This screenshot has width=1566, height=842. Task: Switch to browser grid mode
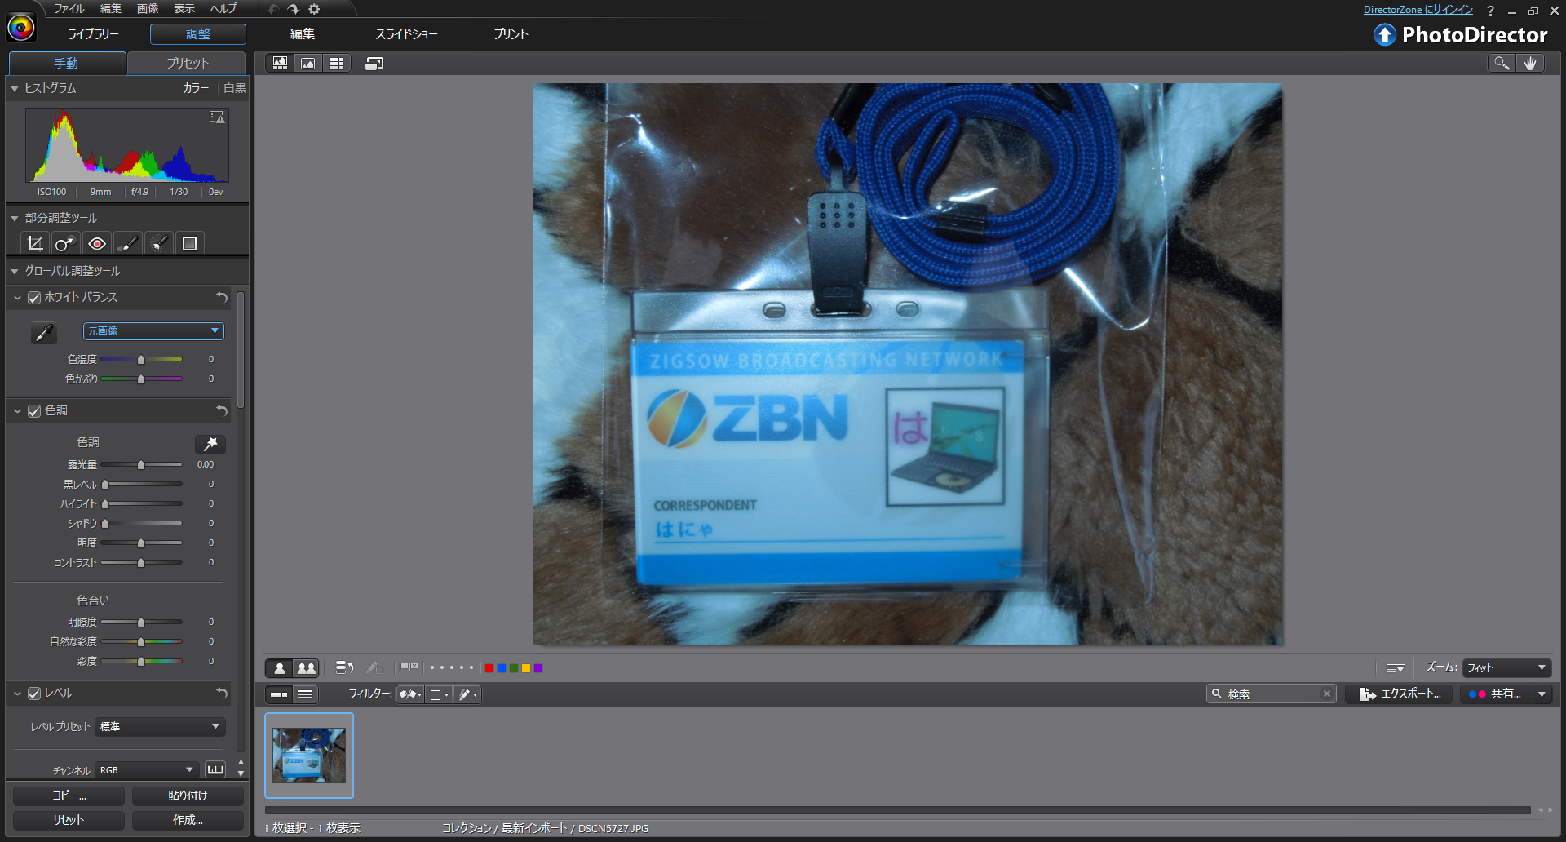[x=336, y=63]
